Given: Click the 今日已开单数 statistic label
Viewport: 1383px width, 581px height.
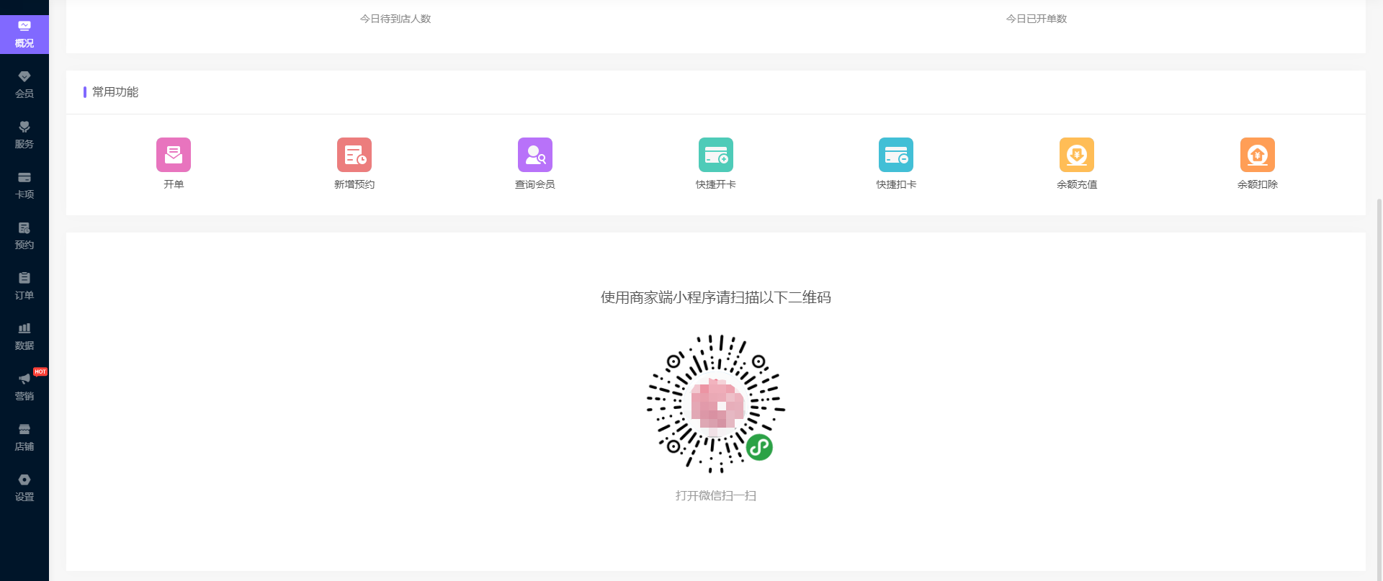Looking at the screenshot, I should click(1037, 19).
